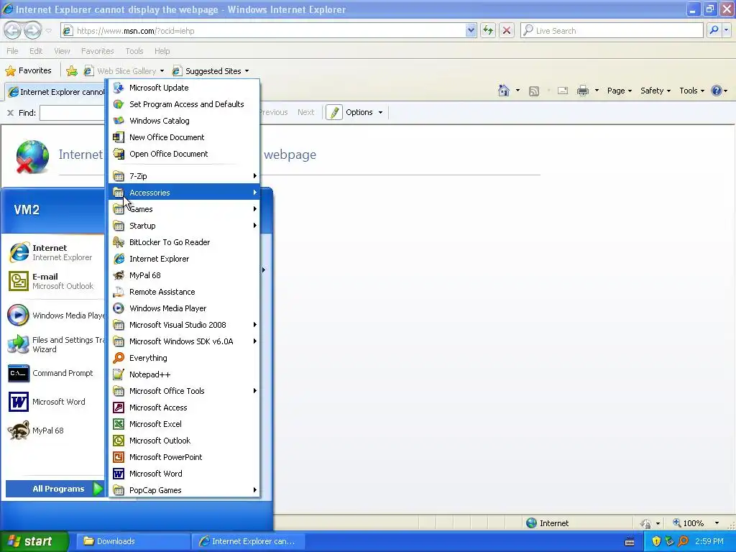Viewport: 736px width, 552px height.
Task: Open Internet Explorer in All Programs list
Action: pos(184,259)
